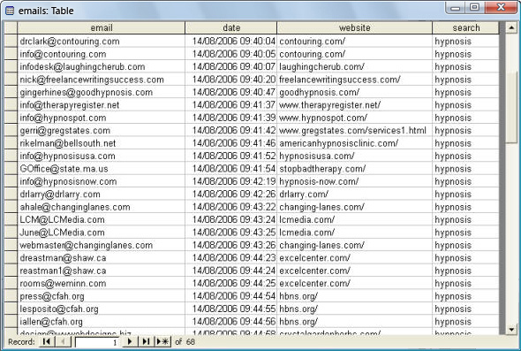Select row of gingerhines@goodhypnosis.com
This screenshot has height=351, width=521.
(11, 92)
